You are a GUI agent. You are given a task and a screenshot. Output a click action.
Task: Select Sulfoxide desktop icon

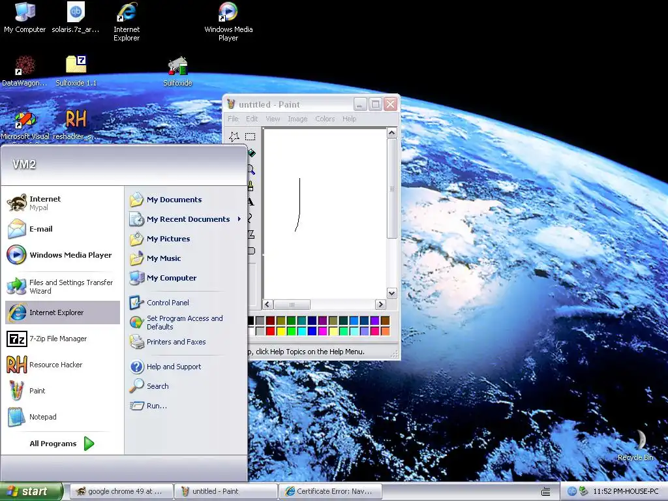coord(177,71)
